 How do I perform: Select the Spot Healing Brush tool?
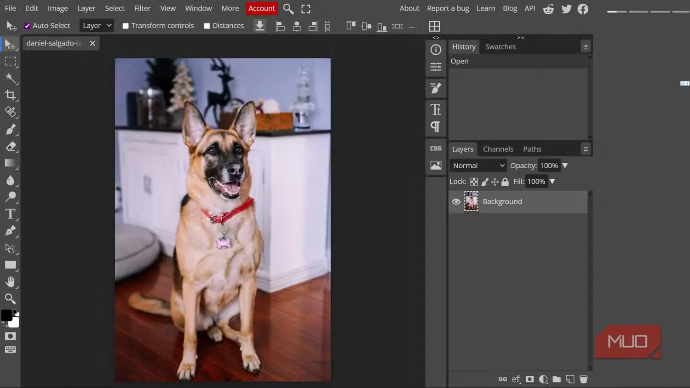pyautogui.click(x=10, y=112)
